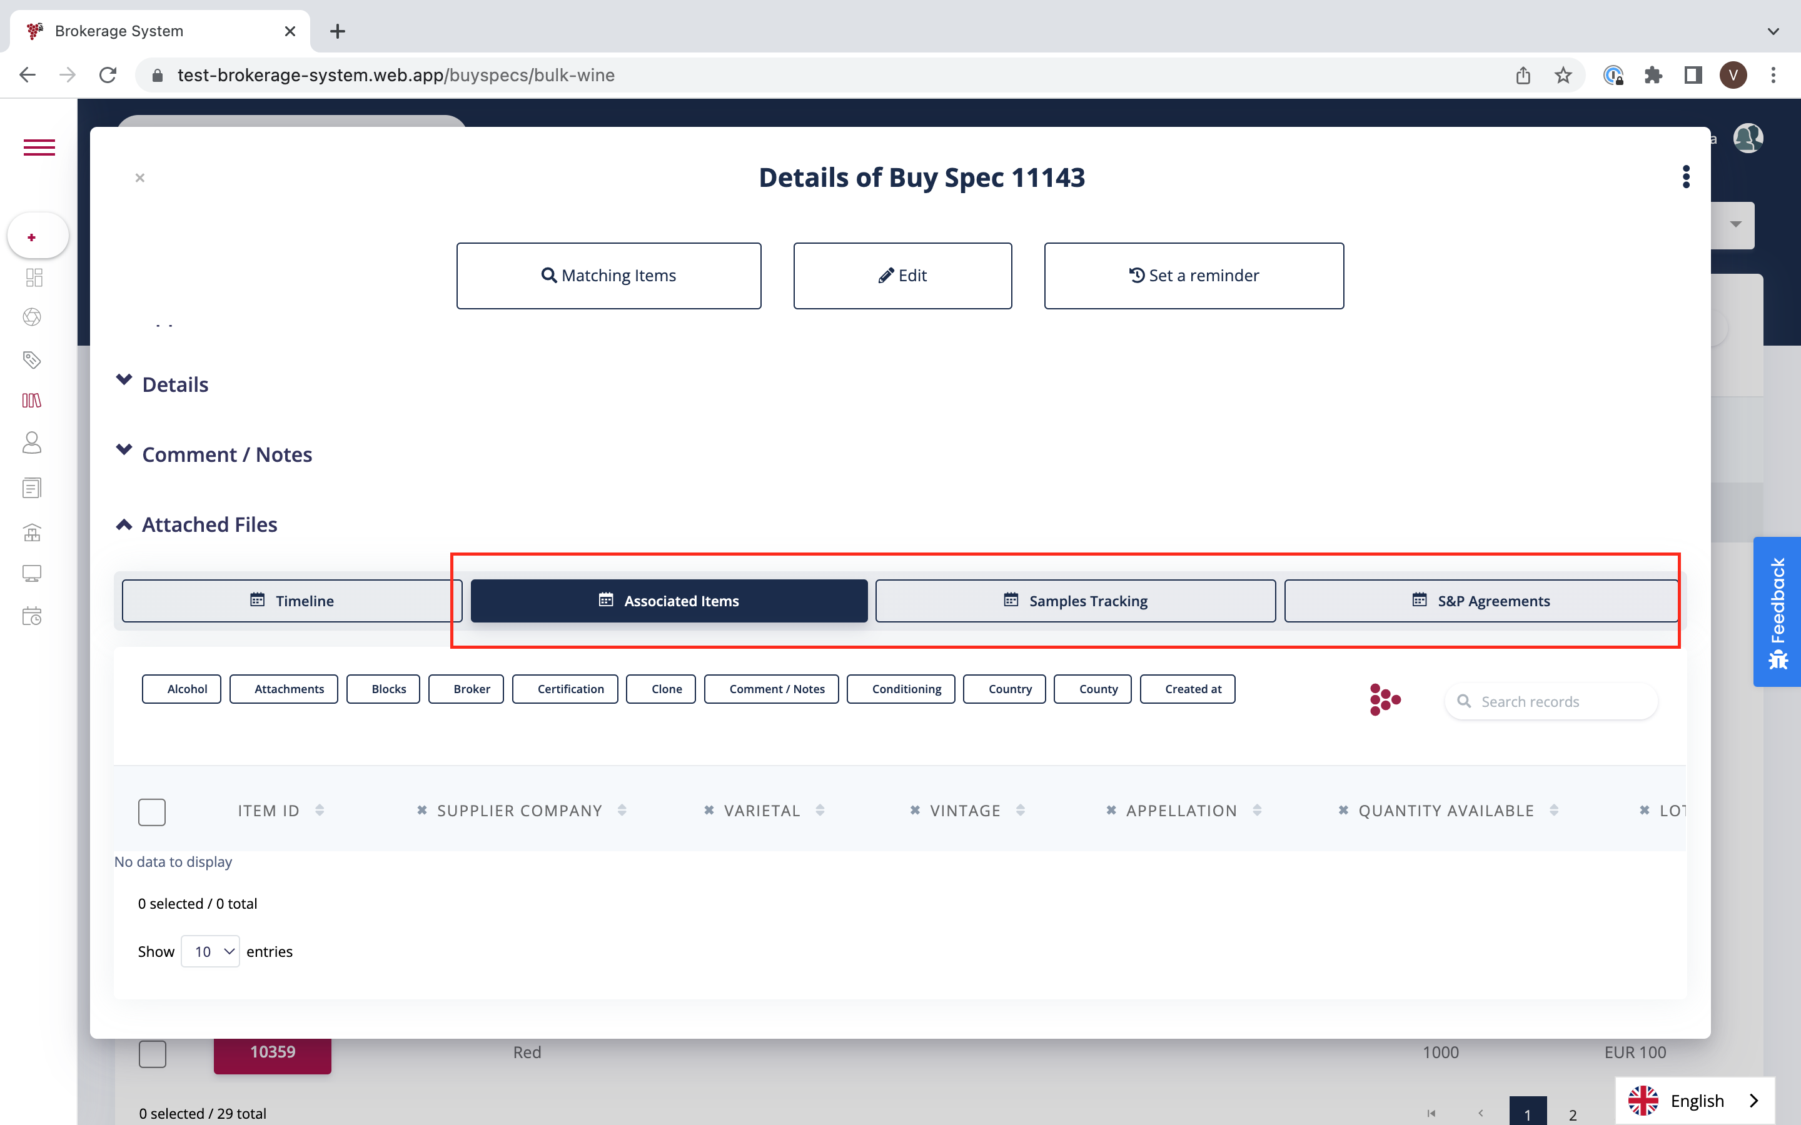The height and width of the screenshot is (1125, 1801).
Task: Click the Matching Items button
Action: tap(608, 276)
